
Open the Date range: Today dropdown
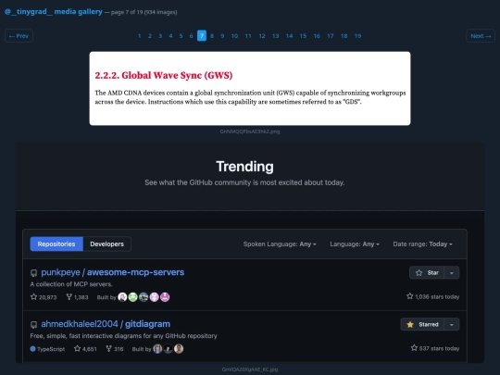422,244
